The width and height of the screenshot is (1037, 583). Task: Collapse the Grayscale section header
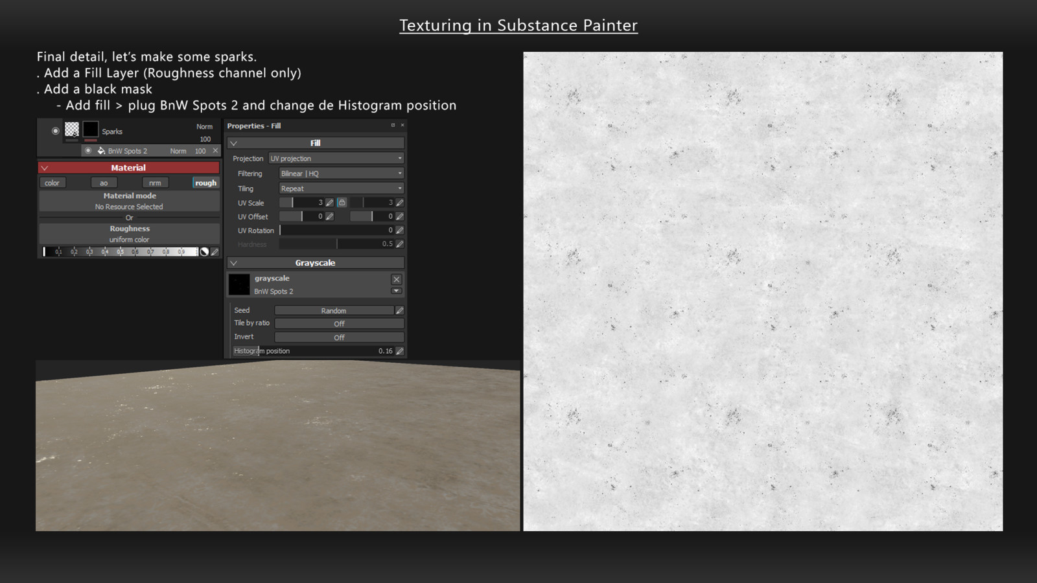(x=315, y=263)
